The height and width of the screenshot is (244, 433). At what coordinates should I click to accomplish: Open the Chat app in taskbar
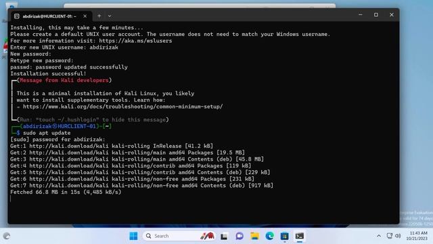pyautogui.click(x=240, y=236)
